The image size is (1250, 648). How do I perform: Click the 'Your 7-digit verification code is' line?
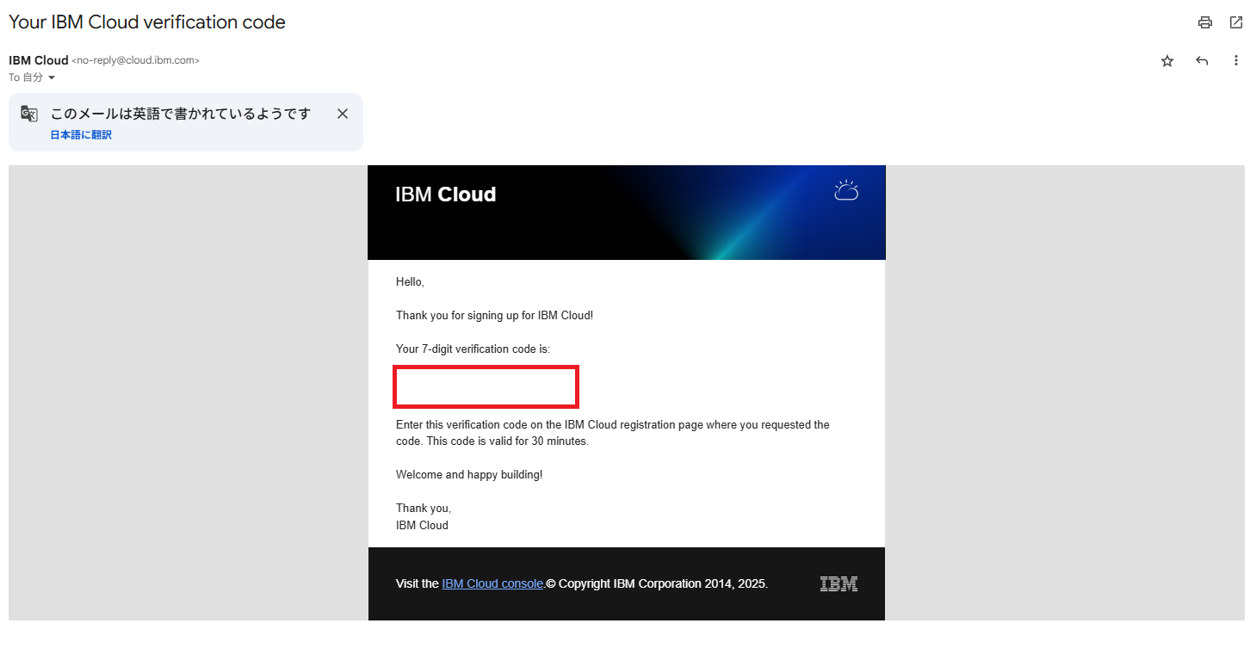(x=473, y=349)
